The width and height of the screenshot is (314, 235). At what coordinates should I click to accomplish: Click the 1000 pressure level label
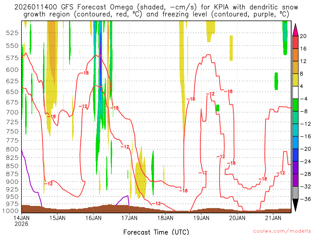tap(11, 211)
